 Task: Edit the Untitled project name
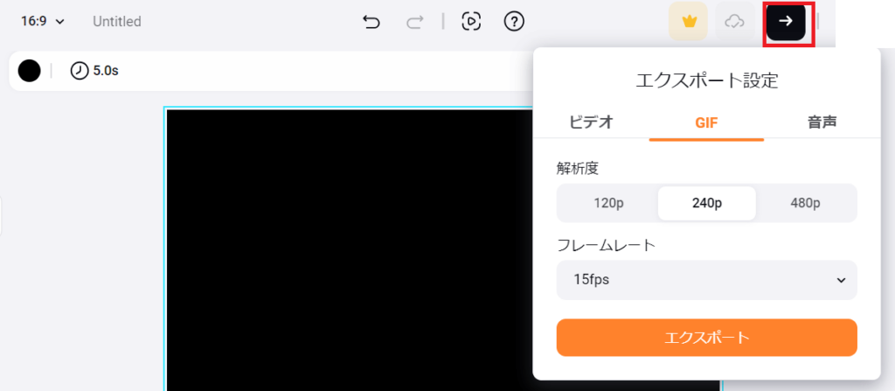click(x=117, y=22)
